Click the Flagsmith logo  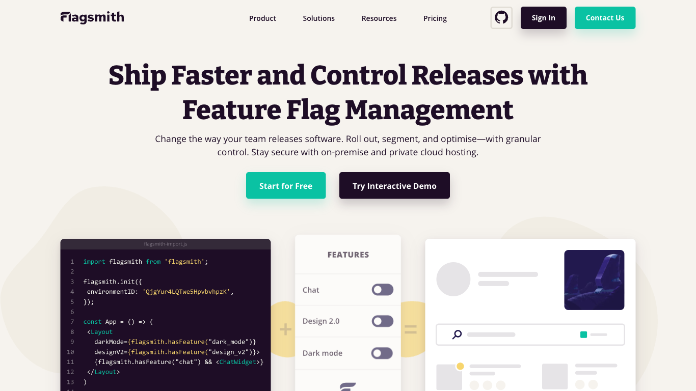pos(92,18)
